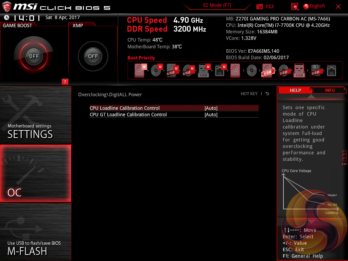The height and width of the screenshot is (261, 348).
Task: Click the 14:01 system time
Action: [x=27, y=18]
